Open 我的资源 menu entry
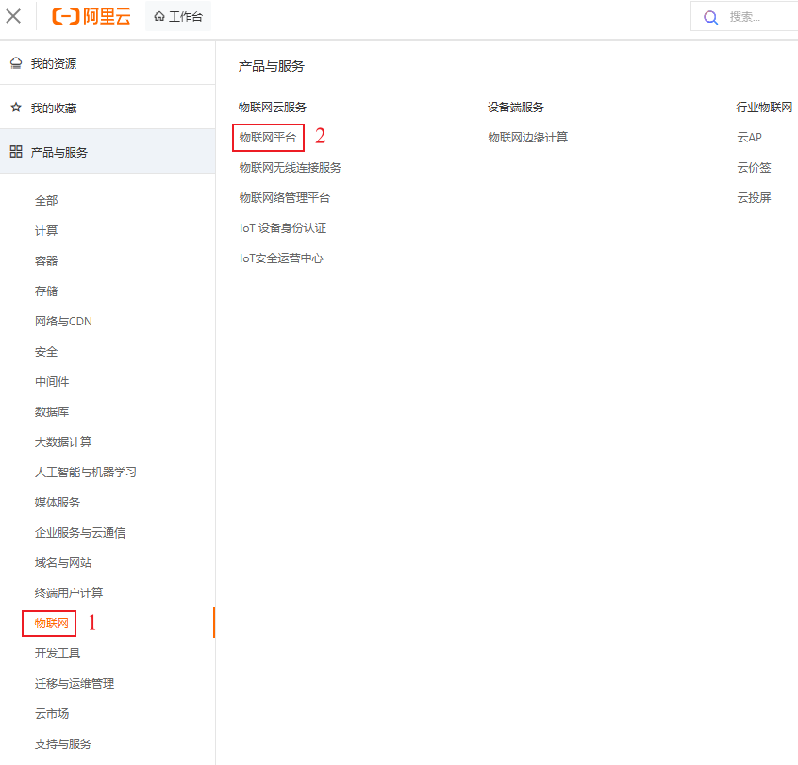Viewport: 798px width, 765px height. 108,63
